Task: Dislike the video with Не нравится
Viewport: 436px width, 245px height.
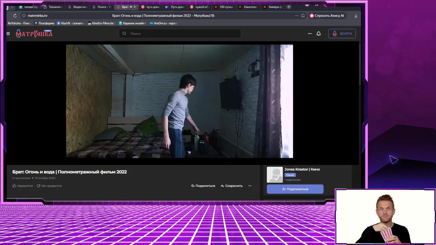Action: click(49, 186)
